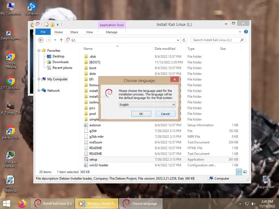Viewport: 279px width, 209px height.
Task: Open msg - Shortcut desktop icon
Action: 11,184
